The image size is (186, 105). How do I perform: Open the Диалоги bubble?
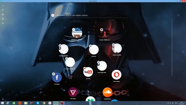[x=94, y=50]
